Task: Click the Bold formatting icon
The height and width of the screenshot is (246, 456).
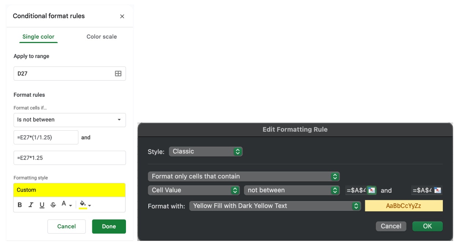Action: point(20,205)
